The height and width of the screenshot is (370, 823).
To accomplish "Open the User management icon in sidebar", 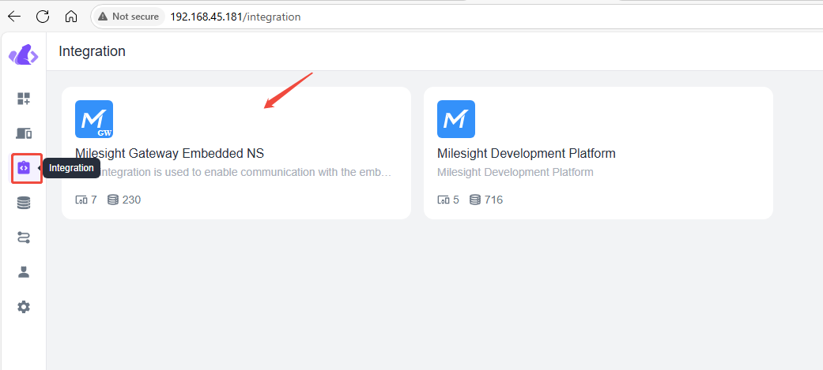I will (24, 272).
